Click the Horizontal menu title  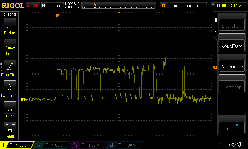[9, 14]
